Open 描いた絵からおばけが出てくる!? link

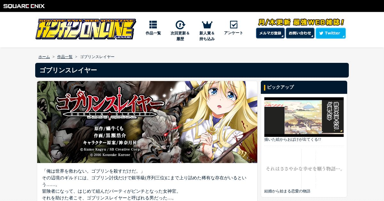tap(293, 139)
